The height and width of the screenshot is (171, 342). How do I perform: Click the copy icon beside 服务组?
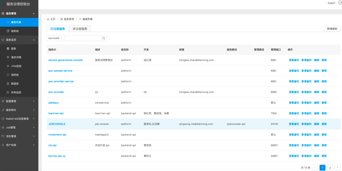(8, 31)
